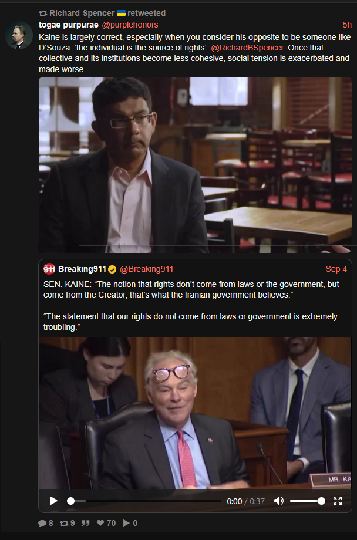Click the Breaking911 verified badge
Image resolution: width=357 pixels, height=540 pixels.
(x=112, y=269)
